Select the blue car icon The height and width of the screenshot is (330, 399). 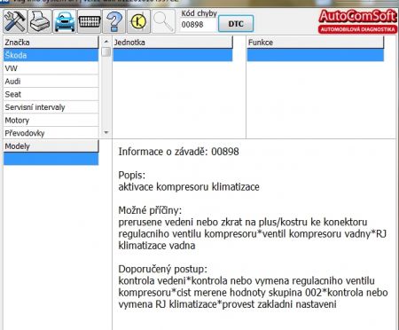[x=65, y=21]
